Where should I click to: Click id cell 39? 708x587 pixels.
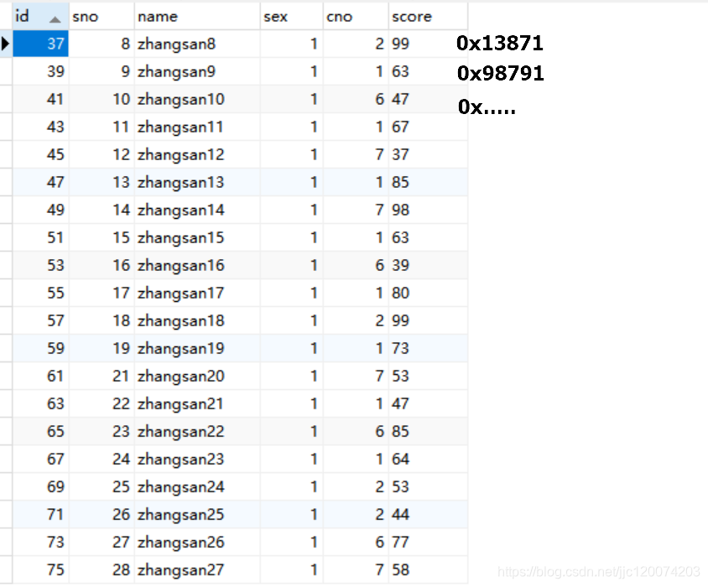pyautogui.click(x=40, y=71)
